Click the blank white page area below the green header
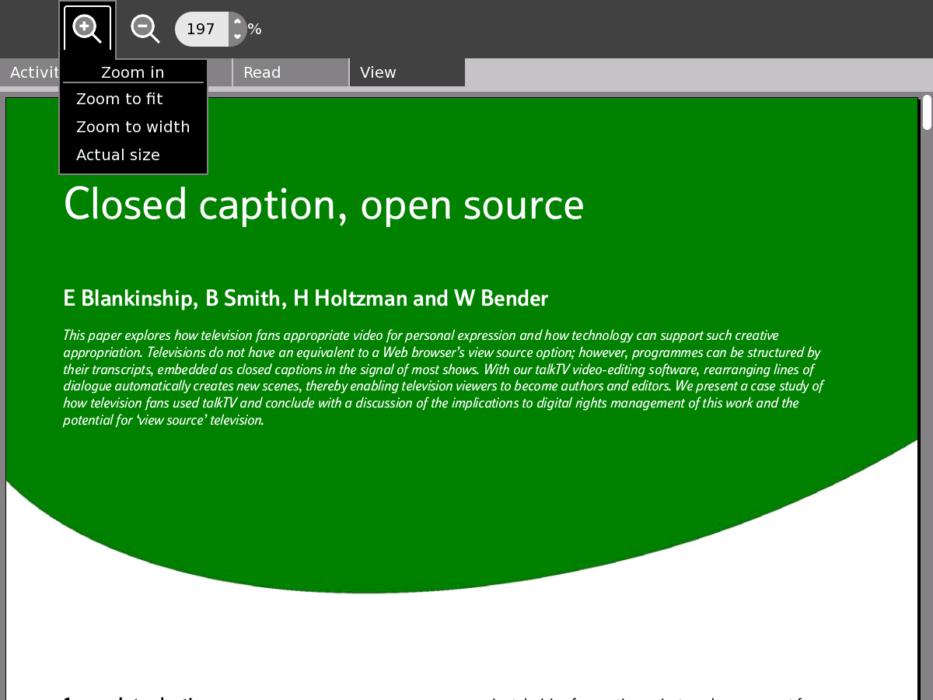The width and height of the screenshot is (933, 700). tap(466, 638)
